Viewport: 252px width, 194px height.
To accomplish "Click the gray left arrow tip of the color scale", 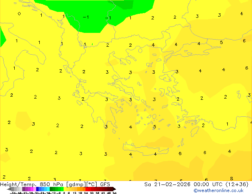I will [x=9, y=189].
